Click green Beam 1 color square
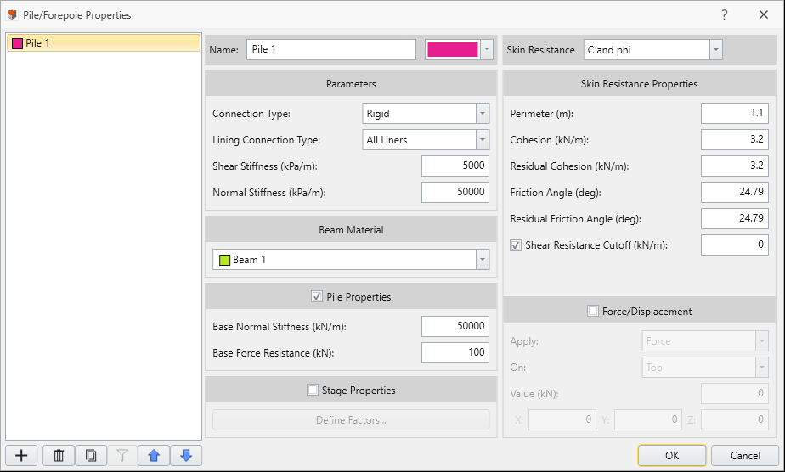This screenshot has width=785, height=472. tap(225, 260)
